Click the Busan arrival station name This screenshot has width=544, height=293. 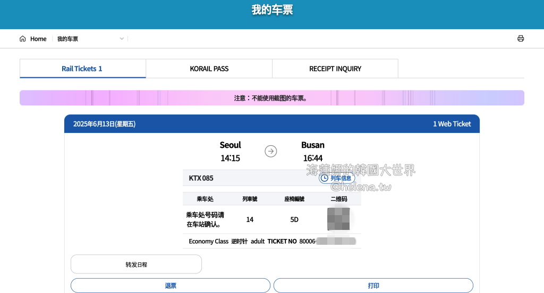pos(312,145)
